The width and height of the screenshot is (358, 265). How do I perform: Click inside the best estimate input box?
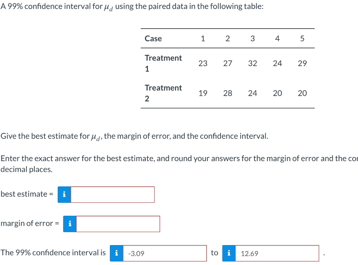click(112, 194)
